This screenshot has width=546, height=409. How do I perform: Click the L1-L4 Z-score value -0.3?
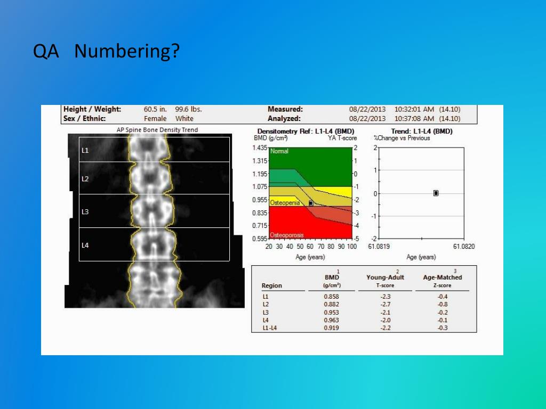coord(442,328)
